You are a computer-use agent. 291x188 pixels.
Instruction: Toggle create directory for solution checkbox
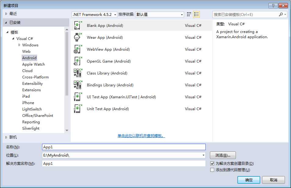212,164
